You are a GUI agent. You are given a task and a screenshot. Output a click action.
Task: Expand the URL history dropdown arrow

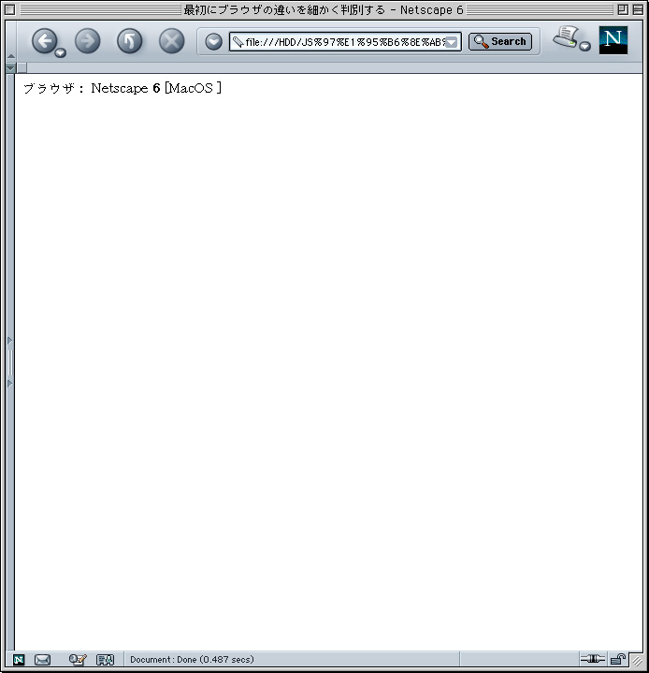tap(453, 41)
